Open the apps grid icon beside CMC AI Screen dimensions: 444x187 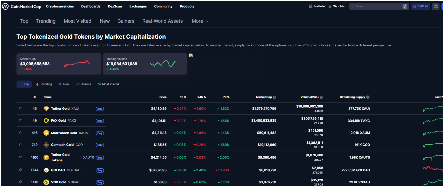[x=436, y=6]
